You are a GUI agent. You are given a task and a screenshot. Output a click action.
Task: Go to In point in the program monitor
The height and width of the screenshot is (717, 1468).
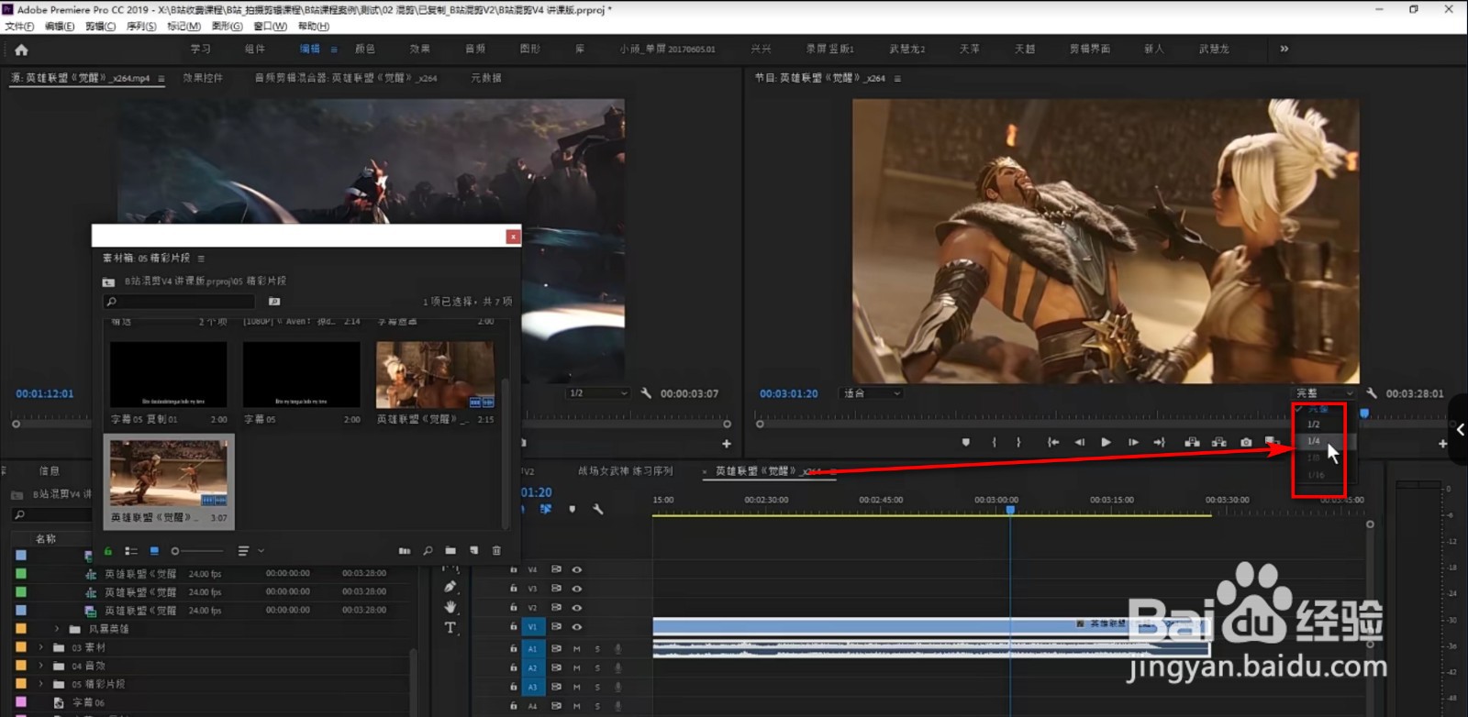click(1053, 443)
